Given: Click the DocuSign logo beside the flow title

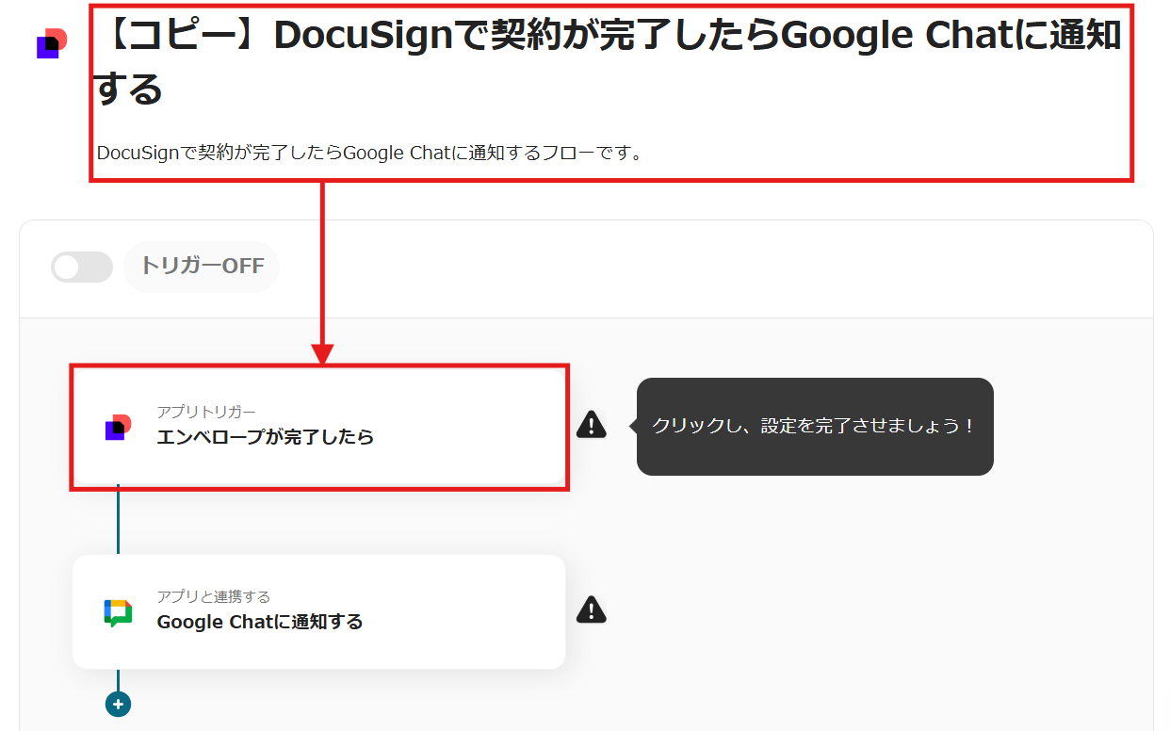Looking at the screenshot, I should click(52, 43).
